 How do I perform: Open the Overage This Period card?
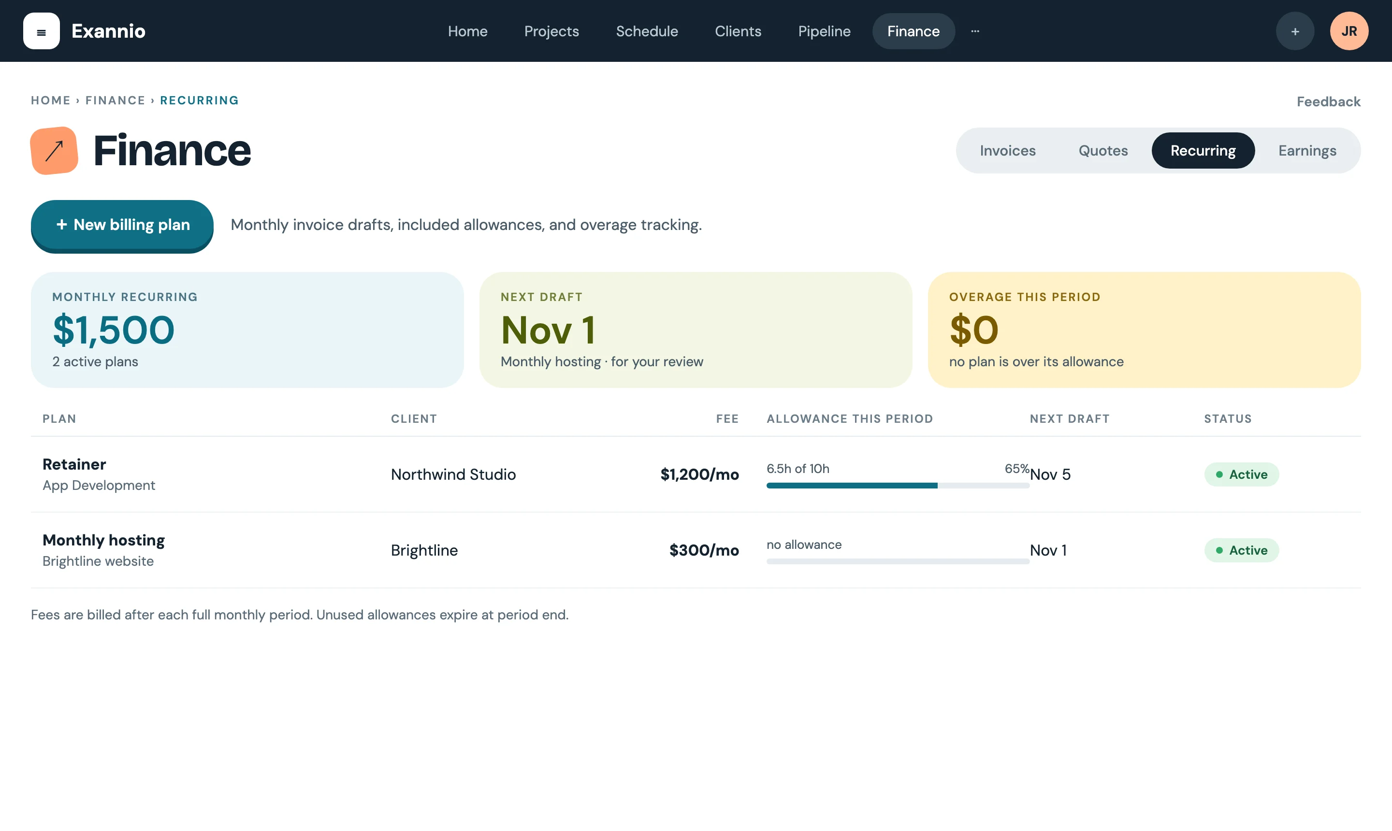tap(1144, 330)
